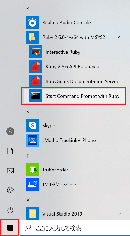The image size is (130, 236).
Task: Click the Start Command Prompt with Ruby icon
Action: point(36,96)
